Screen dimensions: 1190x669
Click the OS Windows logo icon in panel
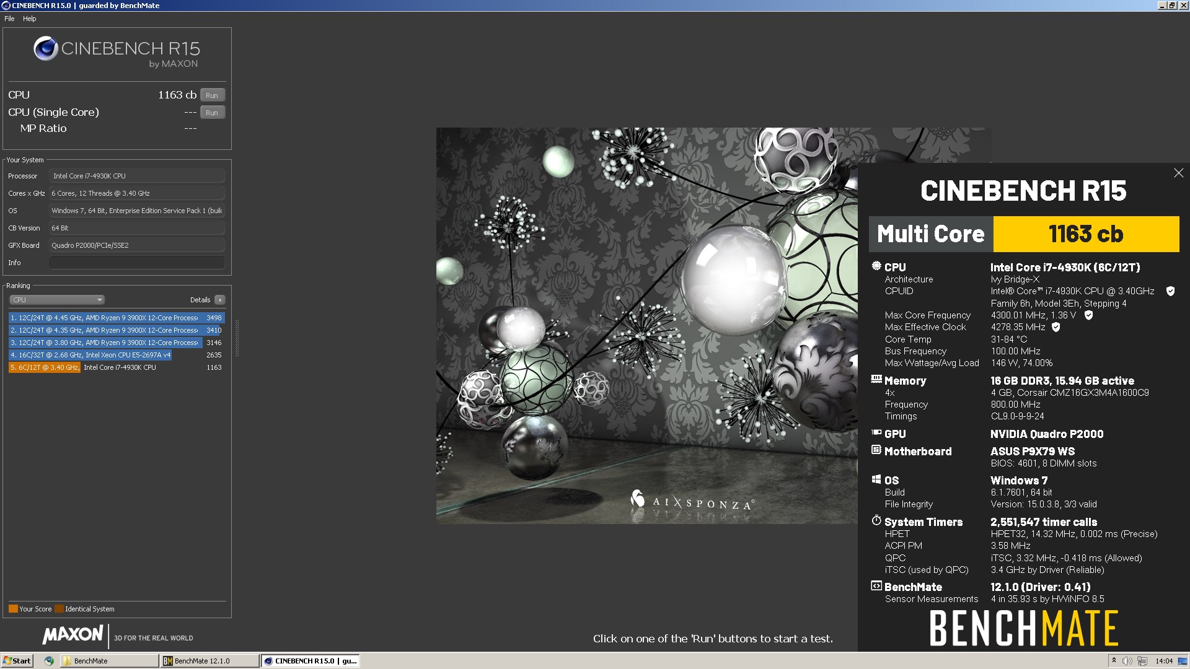tap(876, 479)
